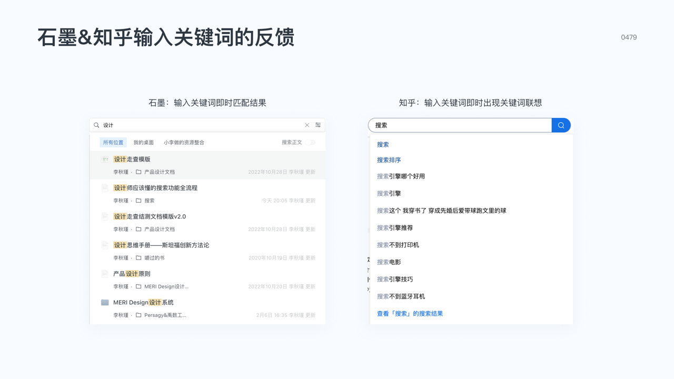Click the document icon beside 设计思维手册
The height and width of the screenshot is (379, 674).
105,245
